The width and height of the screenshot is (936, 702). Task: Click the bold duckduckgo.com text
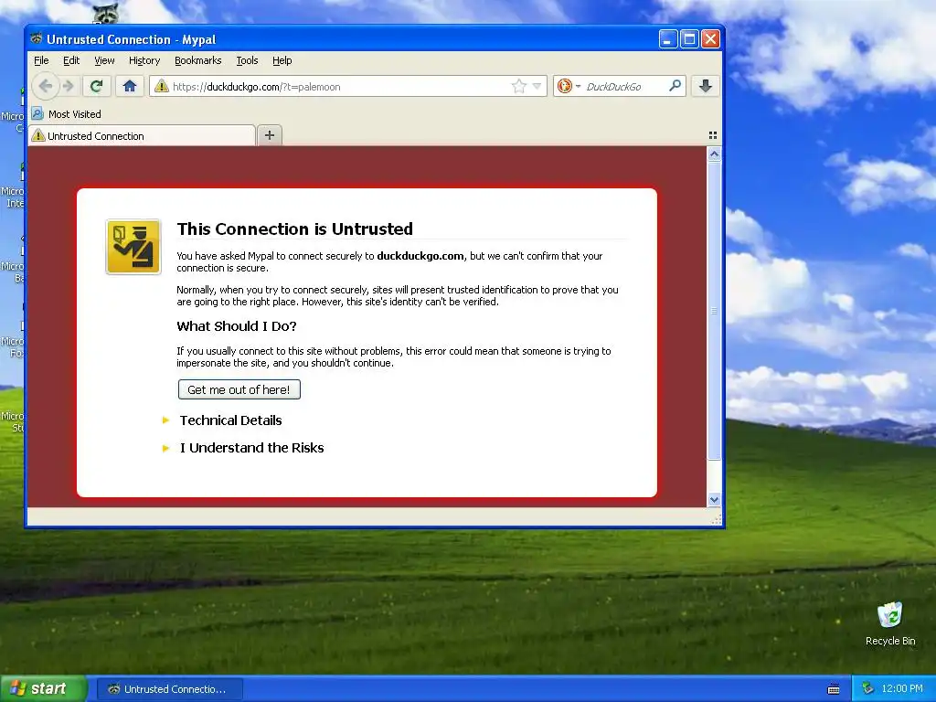(420, 256)
